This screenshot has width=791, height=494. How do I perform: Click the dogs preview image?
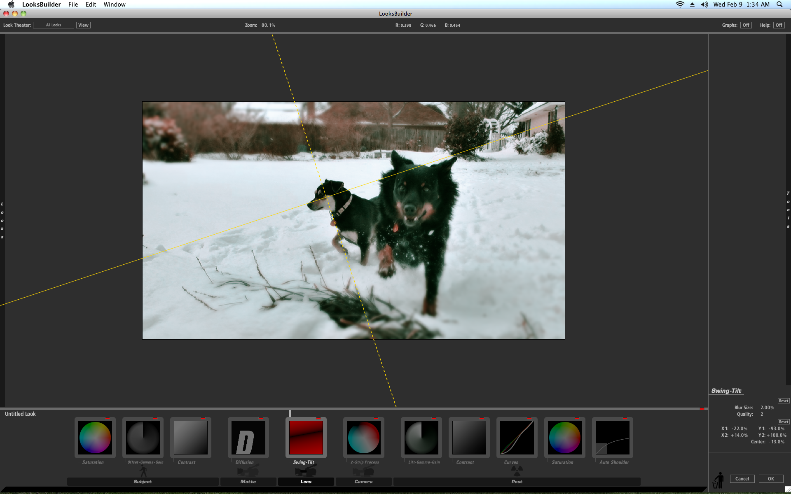(x=353, y=220)
